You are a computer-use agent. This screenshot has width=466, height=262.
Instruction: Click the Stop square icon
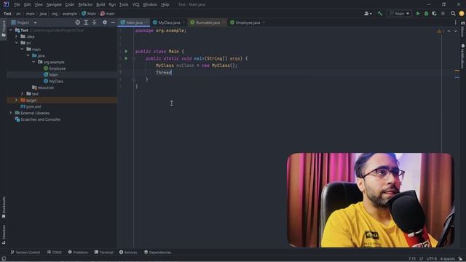pos(443,14)
